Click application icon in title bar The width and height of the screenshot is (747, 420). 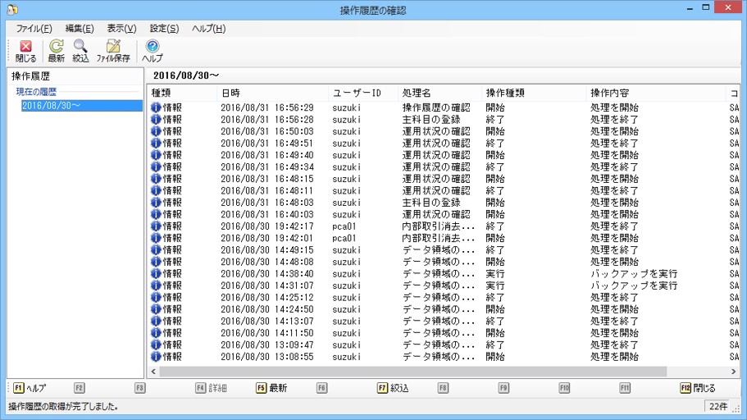point(11,11)
